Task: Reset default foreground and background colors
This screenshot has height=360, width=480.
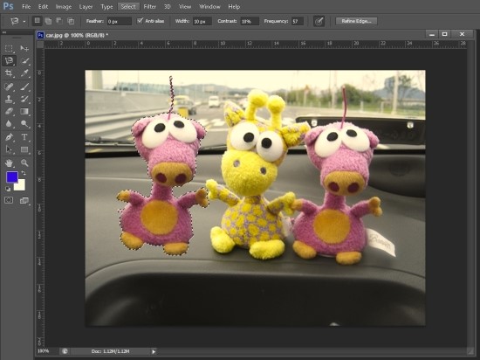Action: click(x=8, y=189)
